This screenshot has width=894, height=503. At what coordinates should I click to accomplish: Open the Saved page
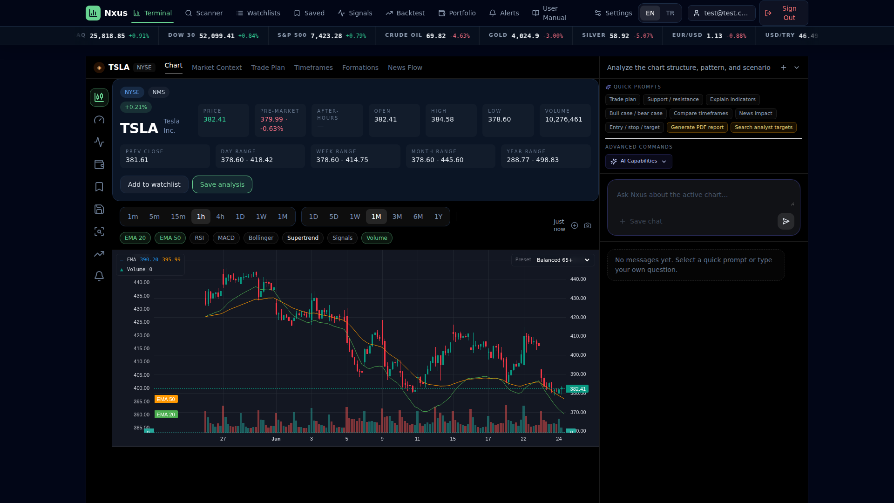click(x=309, y=13)
